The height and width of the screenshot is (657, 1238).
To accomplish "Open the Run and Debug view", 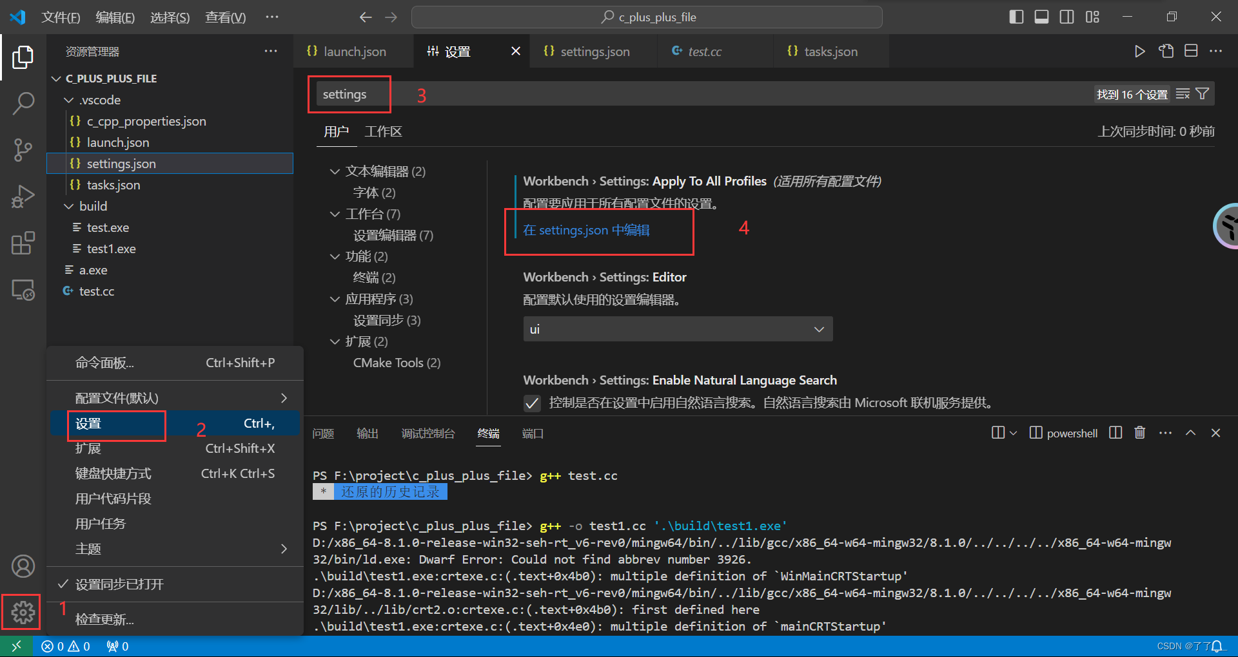I will (x=23, y=196).
